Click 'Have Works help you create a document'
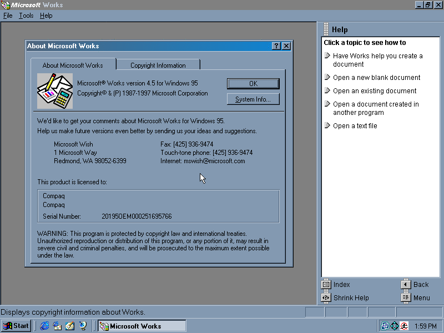 coord(378,60)
